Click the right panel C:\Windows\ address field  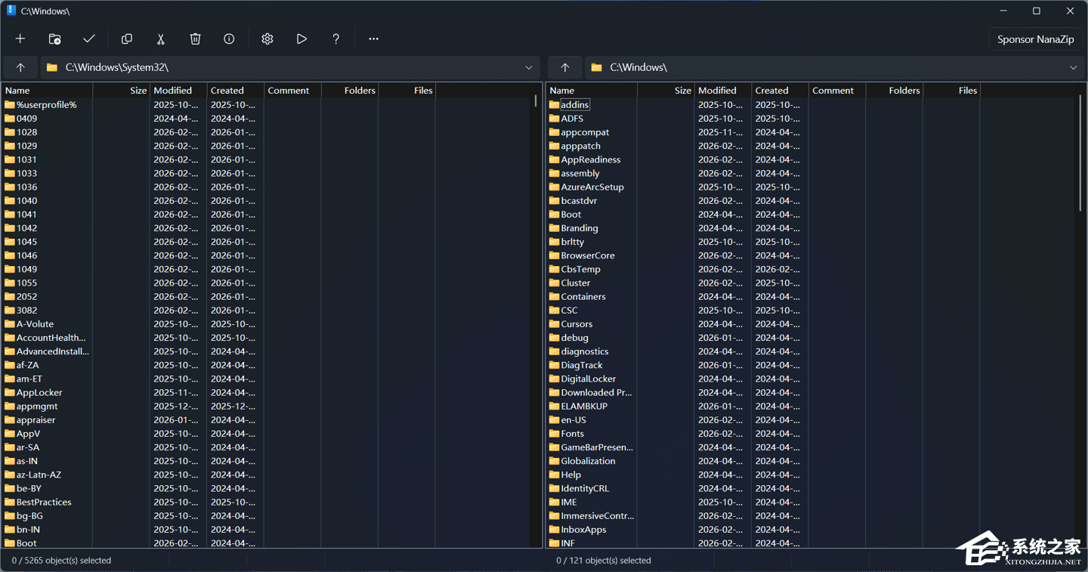834,67
